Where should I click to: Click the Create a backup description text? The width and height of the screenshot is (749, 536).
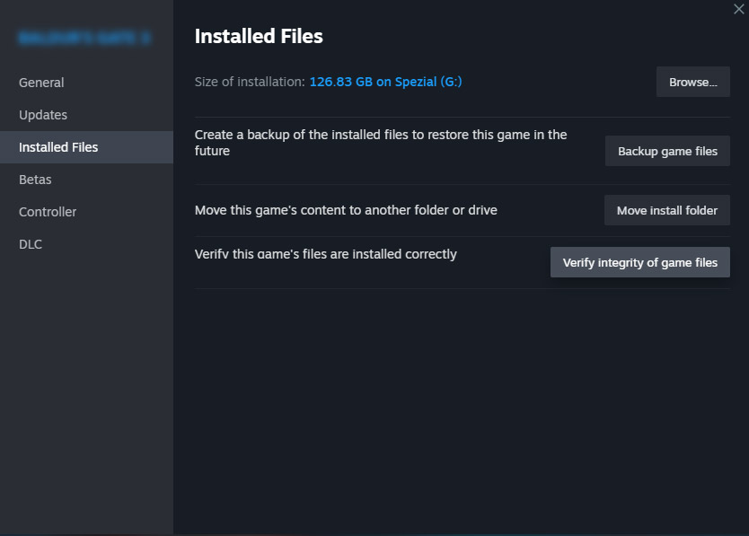coord(380,143)
